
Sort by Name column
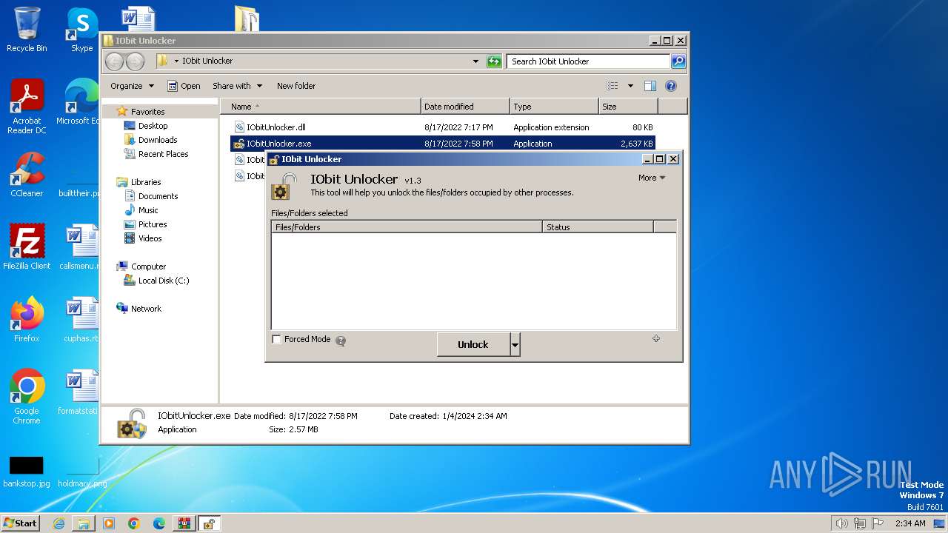(x=321, y=107)
